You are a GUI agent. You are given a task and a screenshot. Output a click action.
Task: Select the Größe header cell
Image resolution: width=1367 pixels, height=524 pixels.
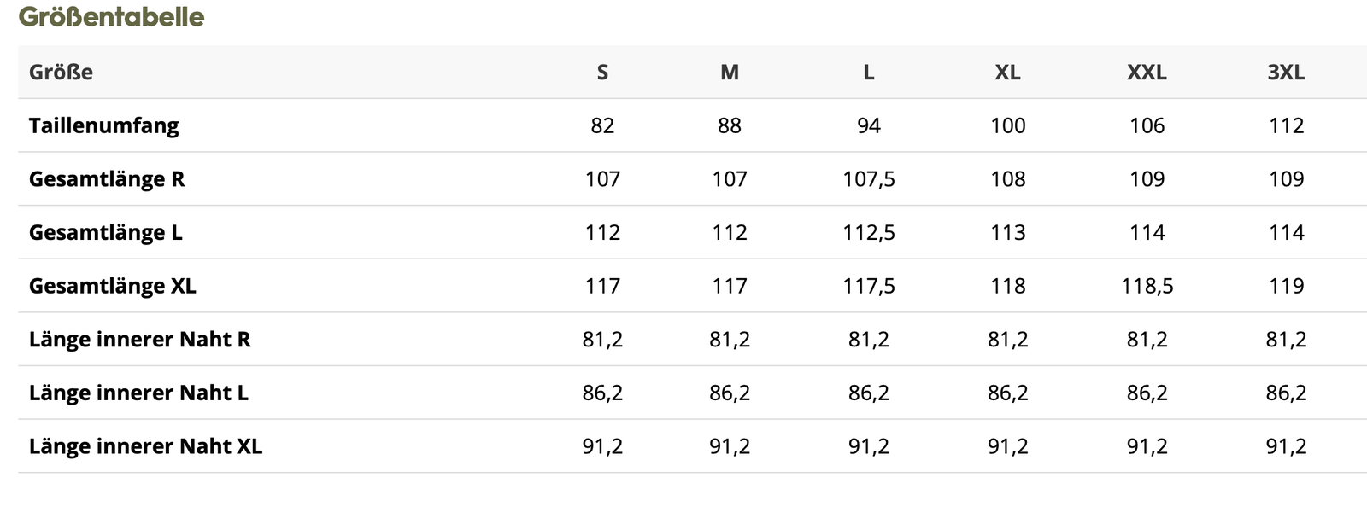[61, 73]
